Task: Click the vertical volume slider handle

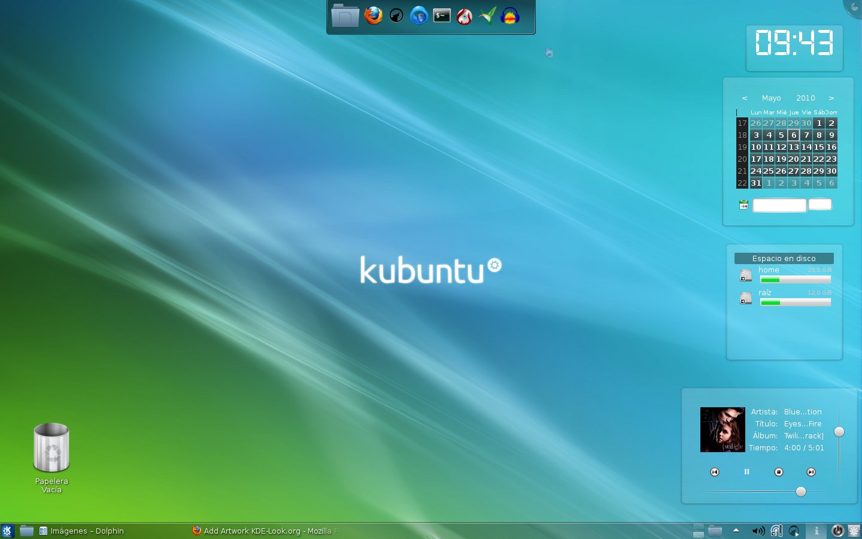Action: coord(839,432)
